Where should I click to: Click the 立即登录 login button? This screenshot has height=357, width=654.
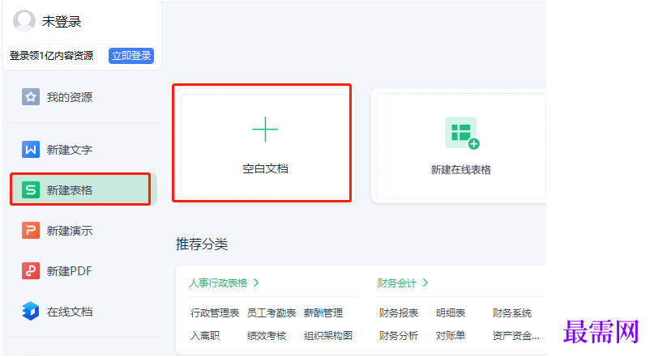click(x=131, y=55)
